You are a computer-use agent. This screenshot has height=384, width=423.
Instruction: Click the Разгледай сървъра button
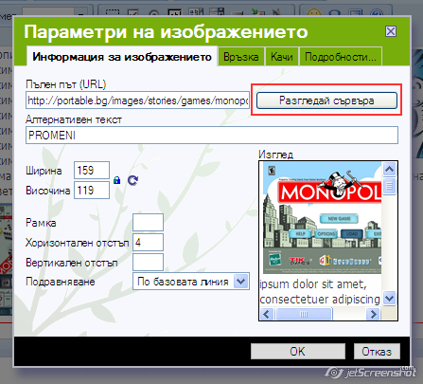coord(326,101)
